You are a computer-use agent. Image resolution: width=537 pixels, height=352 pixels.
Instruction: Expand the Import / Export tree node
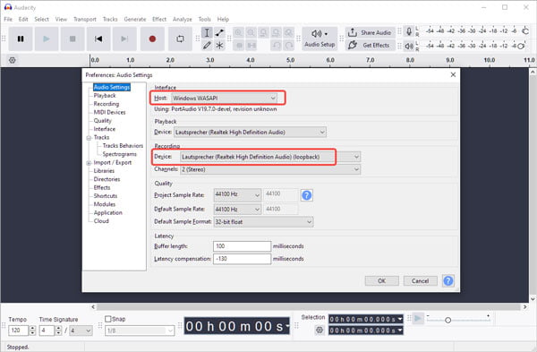point(89,163)
